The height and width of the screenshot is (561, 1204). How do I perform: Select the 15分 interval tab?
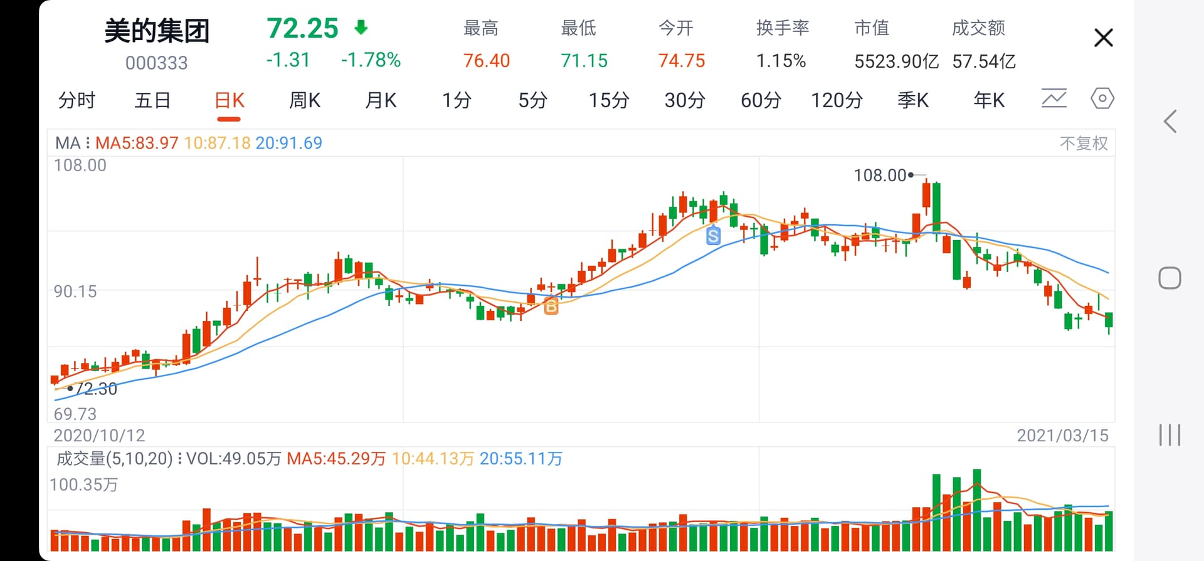click(609, 100)
